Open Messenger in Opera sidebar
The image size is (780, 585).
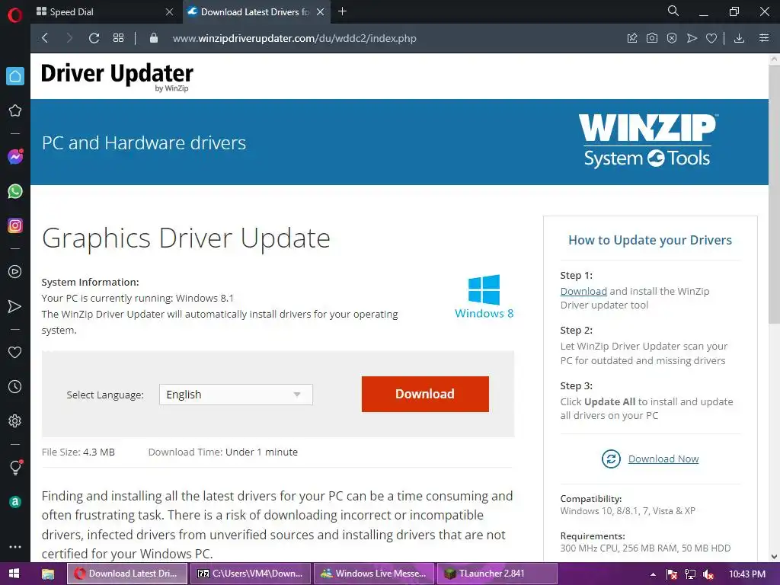pos(15,157)
